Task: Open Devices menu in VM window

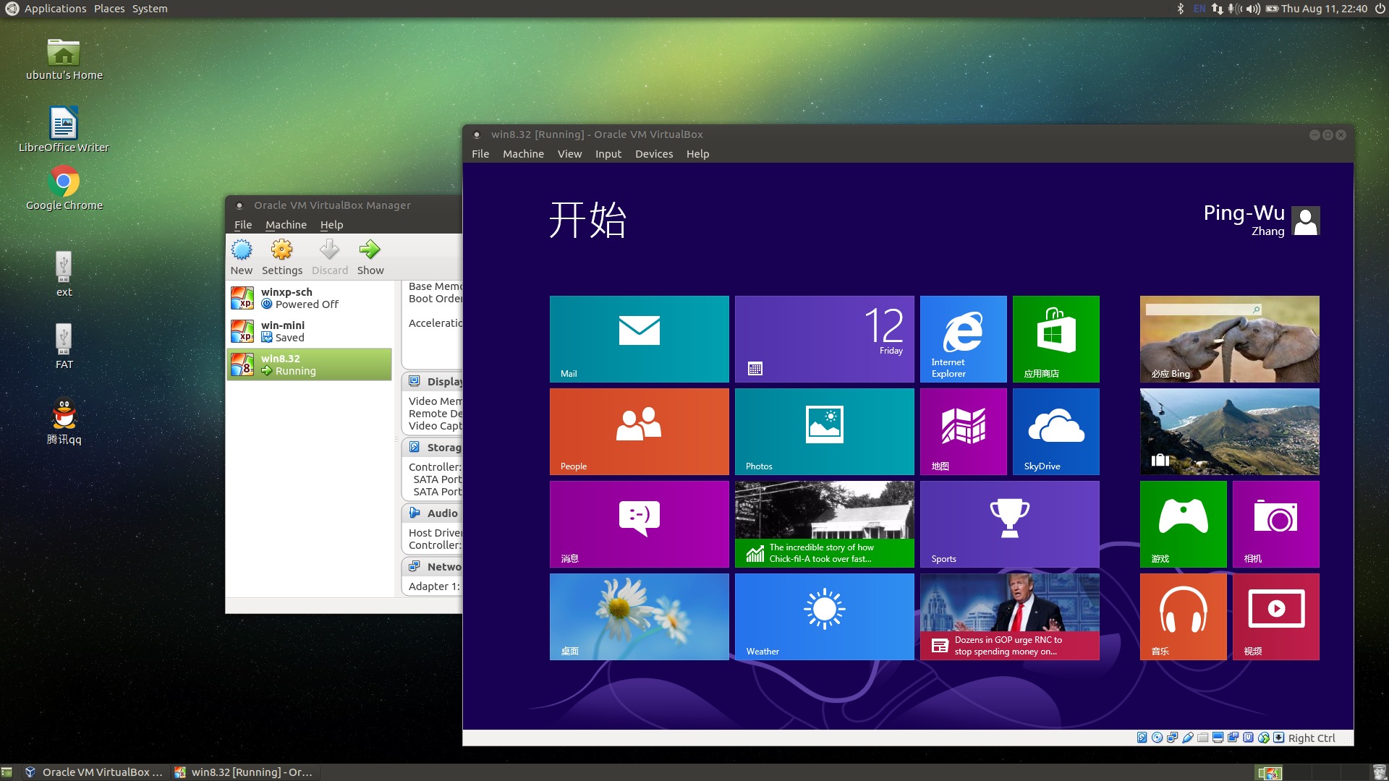Action: pos(654,154)
